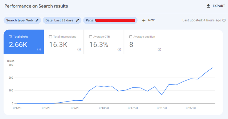Screen dimensions: 228x119
Task: Open help icon on Total clicks card
Action: pyautogui.click(x=39, y=49)
